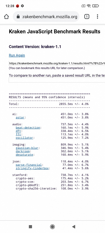Viewport: 105px width, 233px height.
Task: Tap the square recent apps button
Action: [x=30, y=226]
